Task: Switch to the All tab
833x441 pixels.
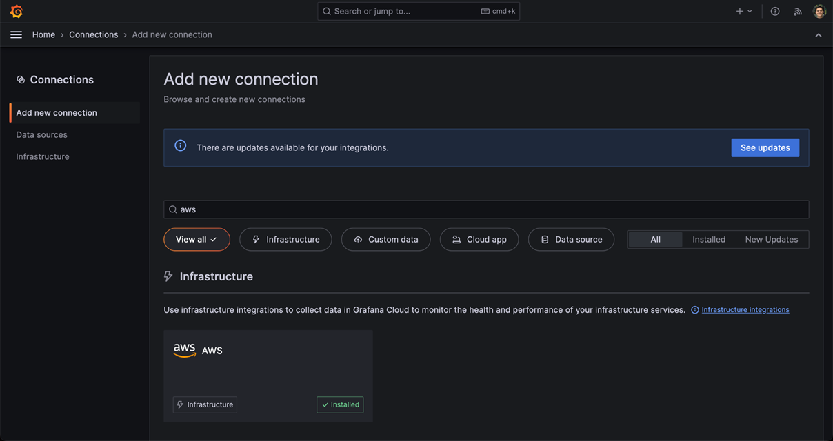Action: coord(655,240)
